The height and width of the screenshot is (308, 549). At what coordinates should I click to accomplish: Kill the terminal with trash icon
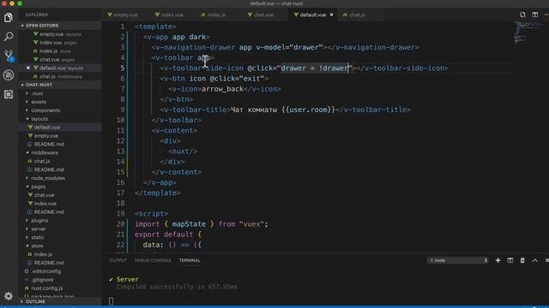coord(522,260)
